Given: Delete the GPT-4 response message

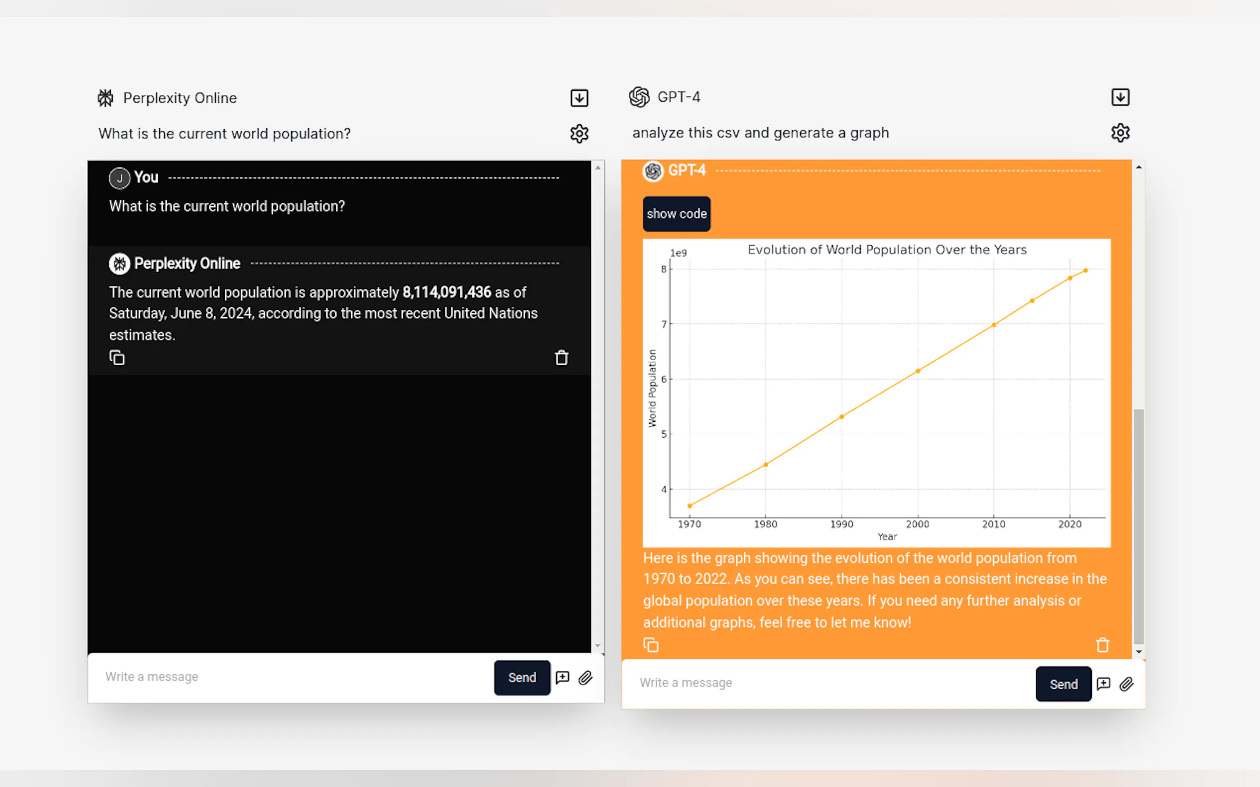Looking at the screenshot, I should [1102, 645].
